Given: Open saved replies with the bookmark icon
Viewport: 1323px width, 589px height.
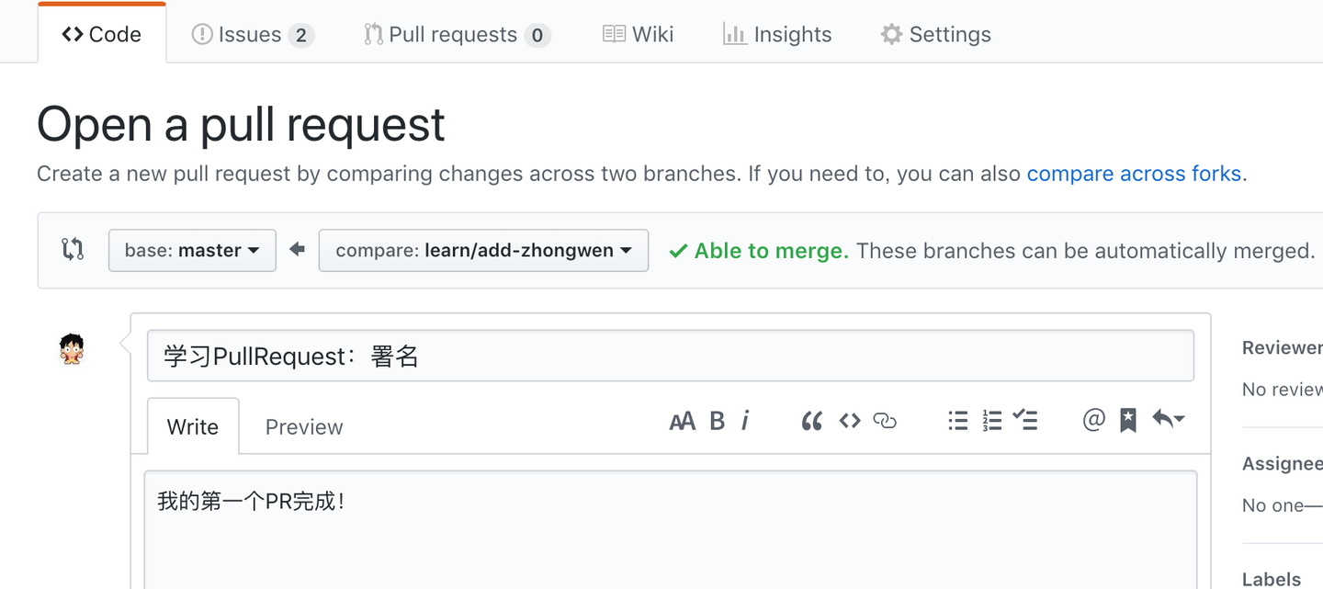Looking at the screenshot, I should (1127, 420).
